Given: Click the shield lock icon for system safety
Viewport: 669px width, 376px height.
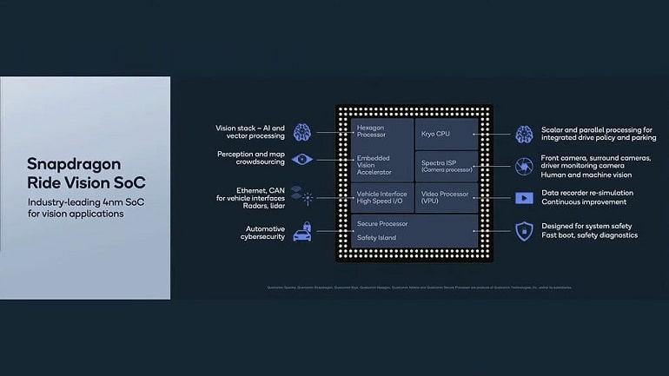Looking at the screenshot, I should (524, 232).
